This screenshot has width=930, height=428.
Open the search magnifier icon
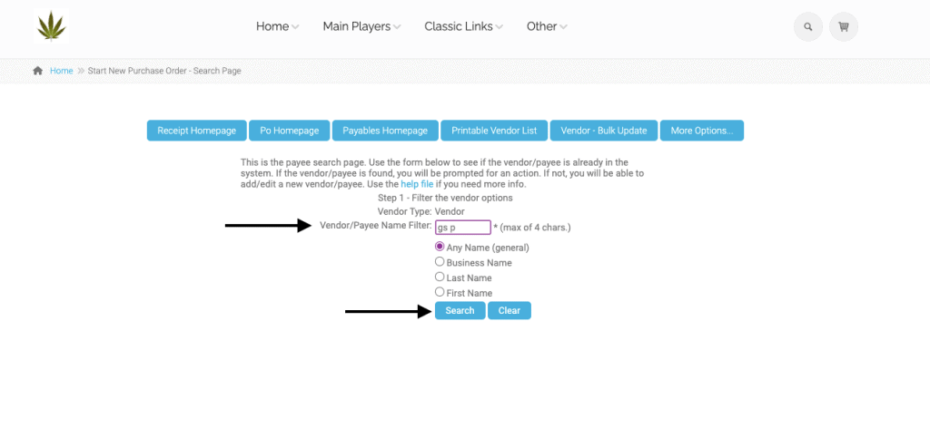(x=807, y=26)
